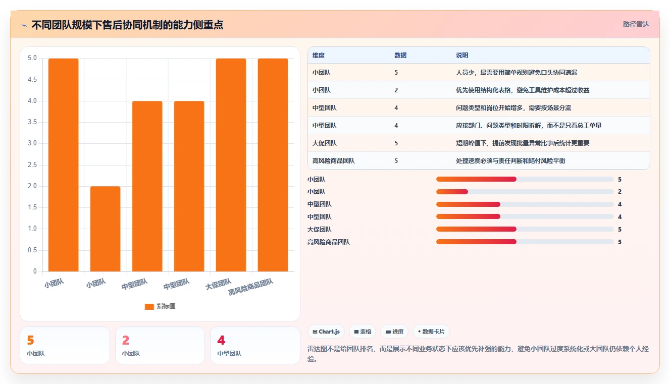
Task: Click the 0.5 y-axis tick label
Action: pyautogui.click(x=32, y=250)
